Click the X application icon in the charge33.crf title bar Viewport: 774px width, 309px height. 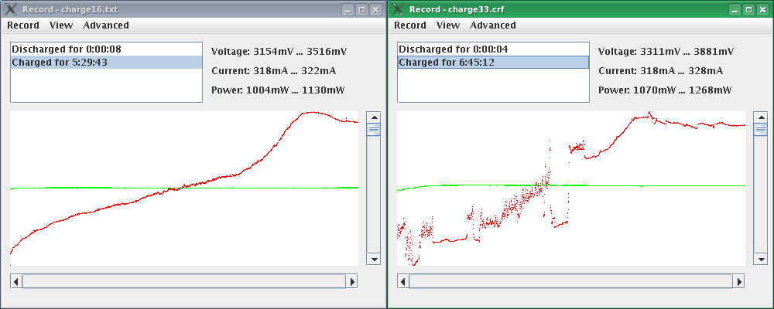[398, 9]
